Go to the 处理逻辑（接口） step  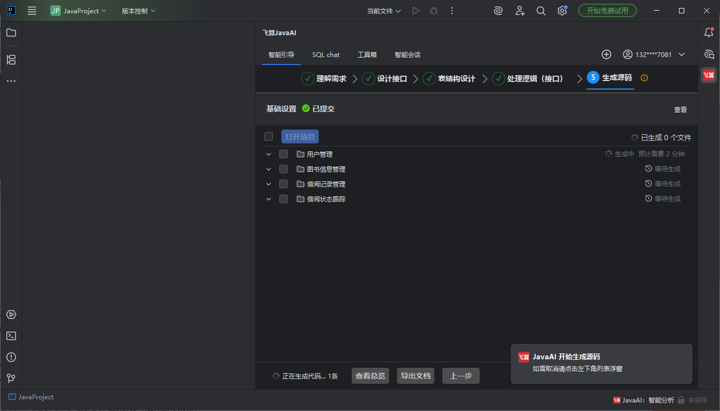tap(528, 78)
